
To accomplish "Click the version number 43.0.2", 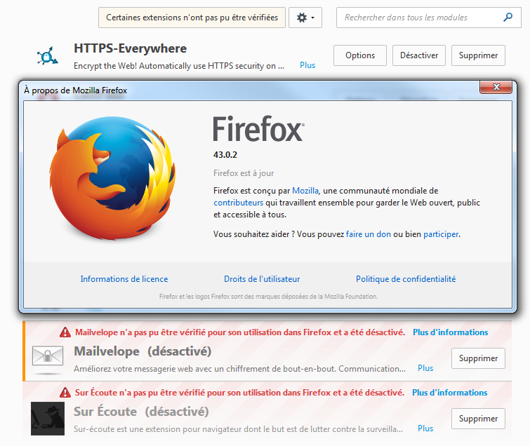I will [x=225, y=155].
